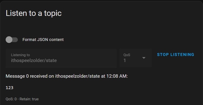This screenshot has width=203, height=105.
Task: Select the ithospeelzolder/state text in topic field
Action: (x=34, y=61)
